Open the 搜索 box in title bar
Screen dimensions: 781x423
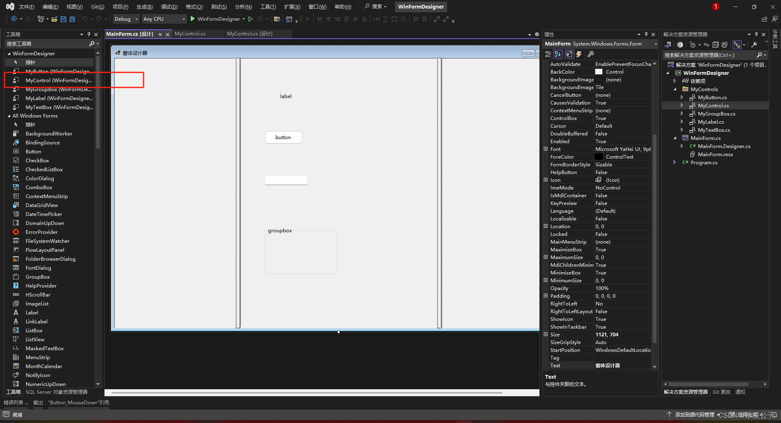pos(376,7)
